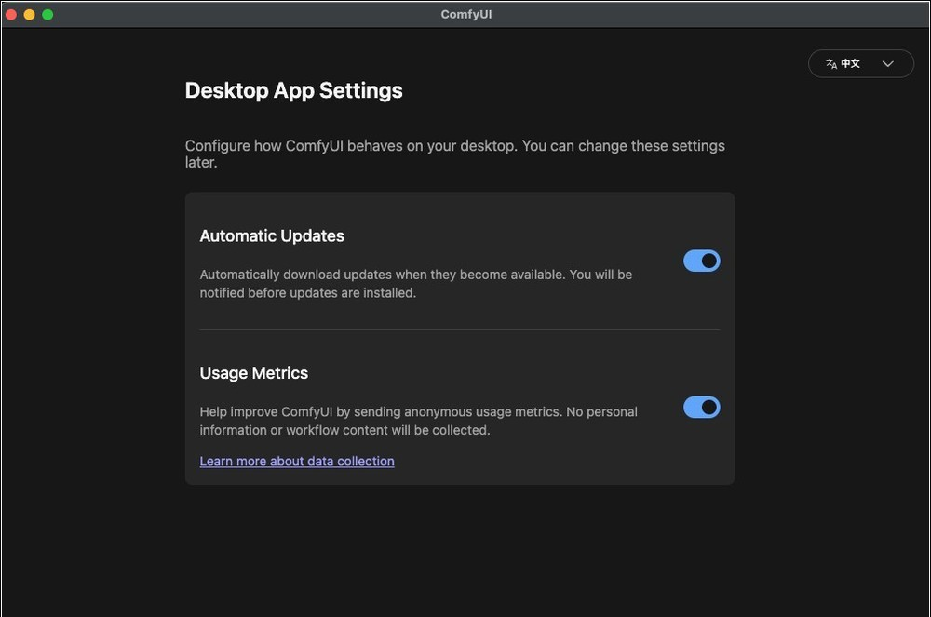Click the dark knob of Automatic Updates switch
Image resolution: width=931 pixels, height=617 pixels.
pos(709,262)
